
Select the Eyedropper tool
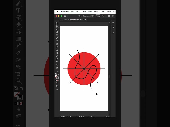[x=57, y=59]
